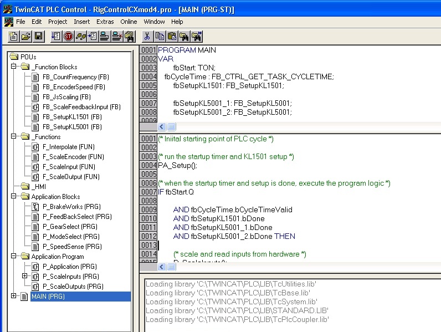Screen dimensions: 441x332
Task: Click the Login computer icon
Action: (x=105, y=37)
